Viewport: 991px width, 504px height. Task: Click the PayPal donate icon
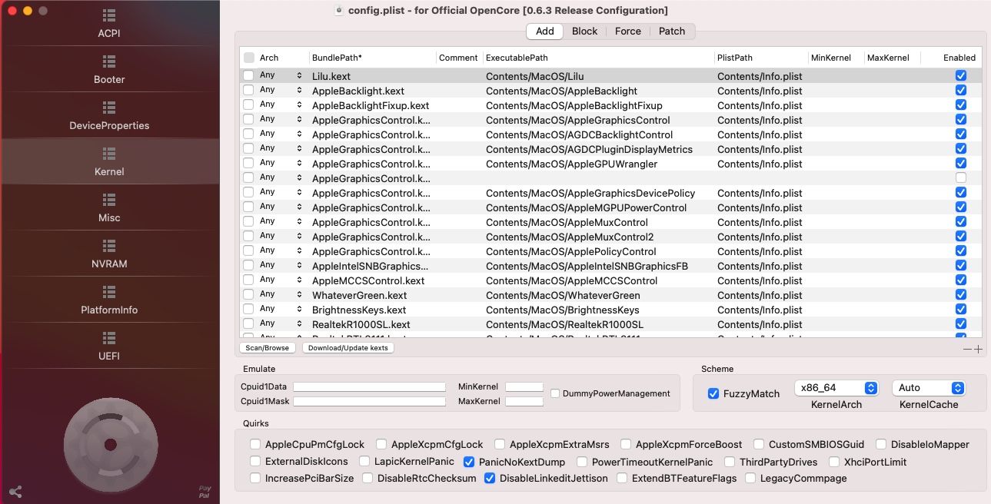[205, 491]
